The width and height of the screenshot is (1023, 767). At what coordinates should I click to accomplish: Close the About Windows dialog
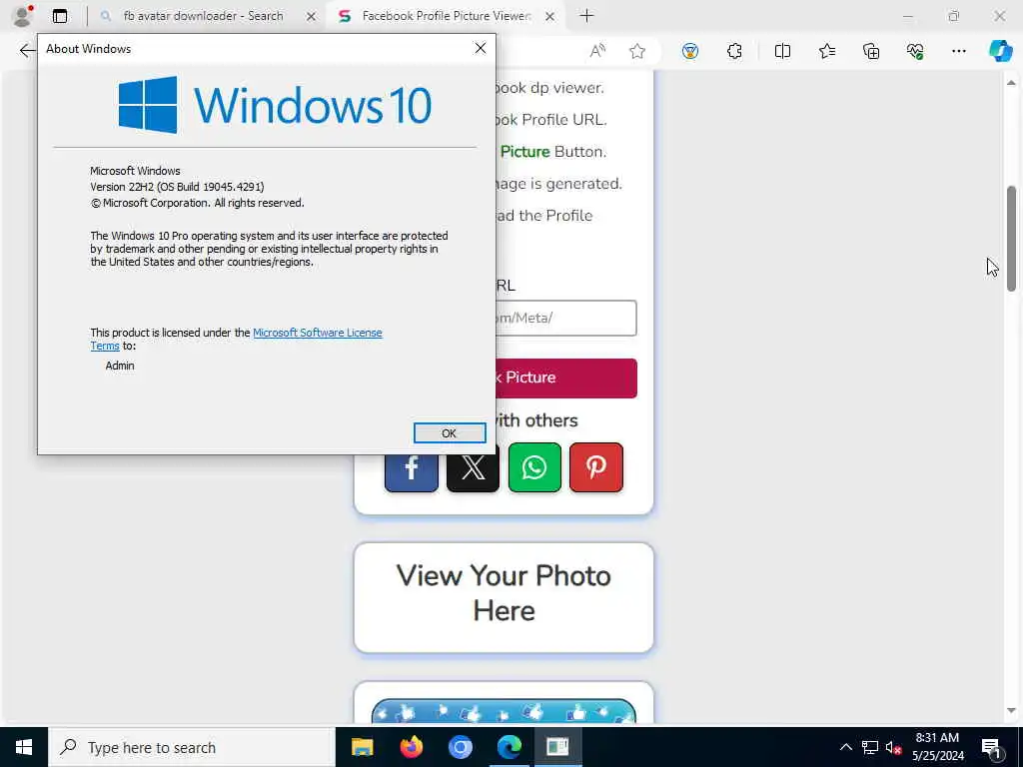click(x=481, y=48)
